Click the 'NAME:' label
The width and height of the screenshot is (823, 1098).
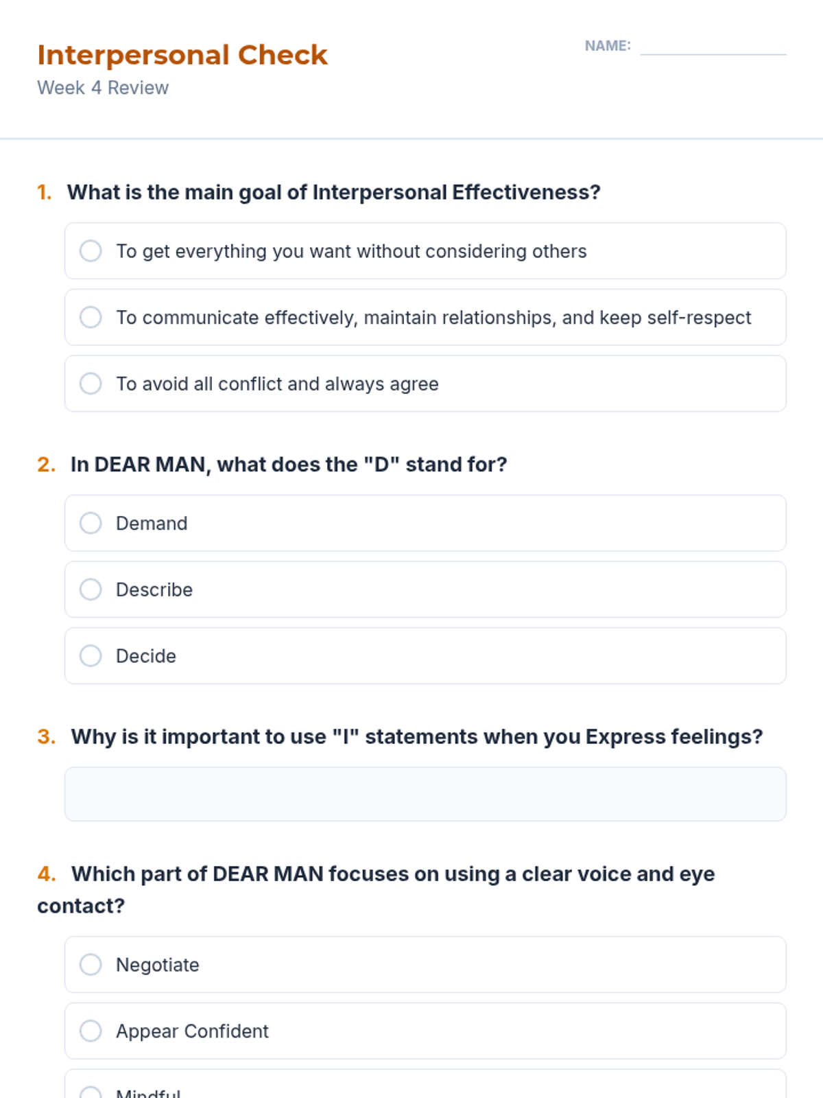(608, 46)
